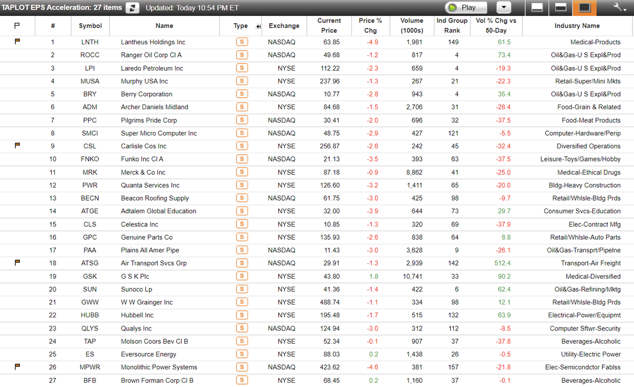Select the Merck & Co Inc name
Screen dimensions: 634x387
143,173
